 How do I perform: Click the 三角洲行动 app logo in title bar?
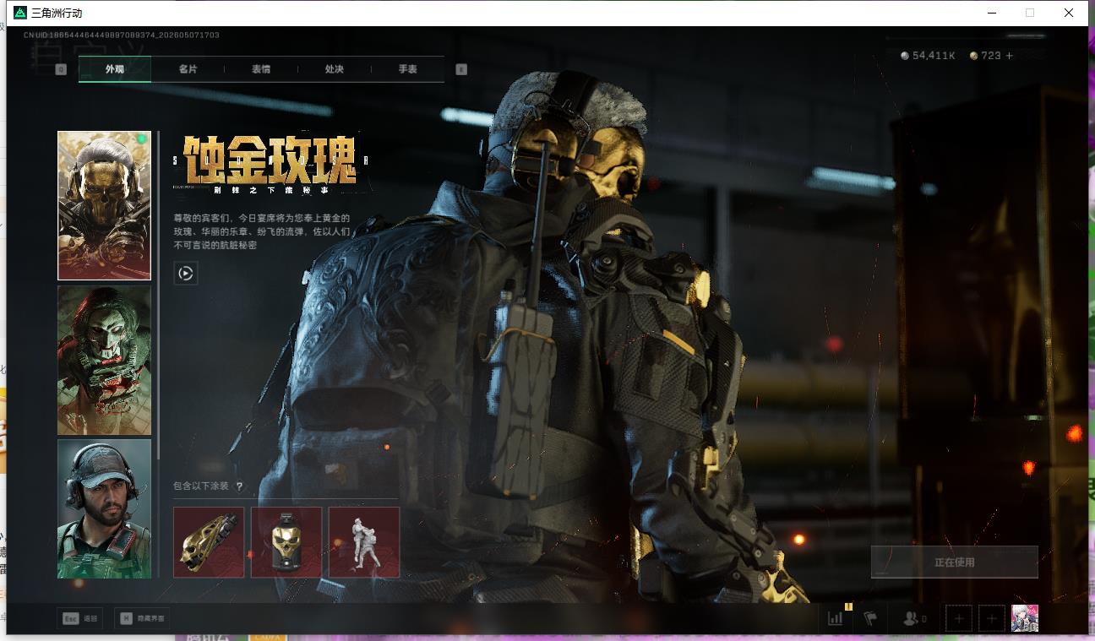click(20, 13)
